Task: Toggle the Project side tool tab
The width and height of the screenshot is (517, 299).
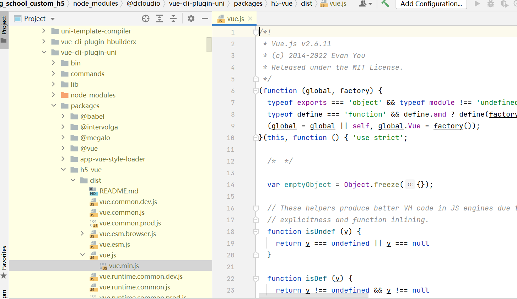Action: [x=4, y=30]
